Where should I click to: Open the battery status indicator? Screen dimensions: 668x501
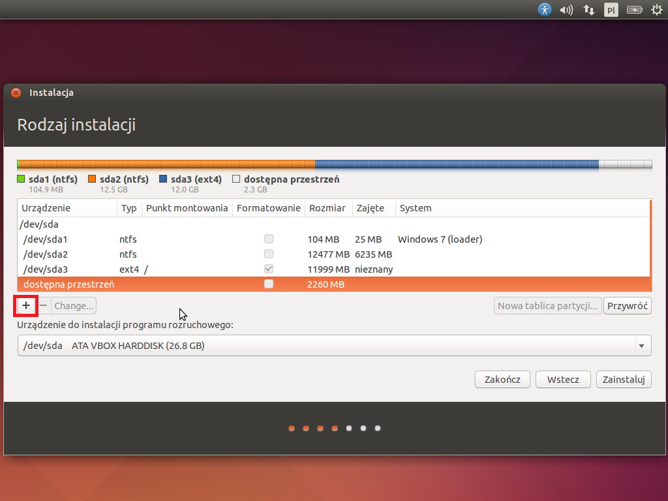point(634,10)
